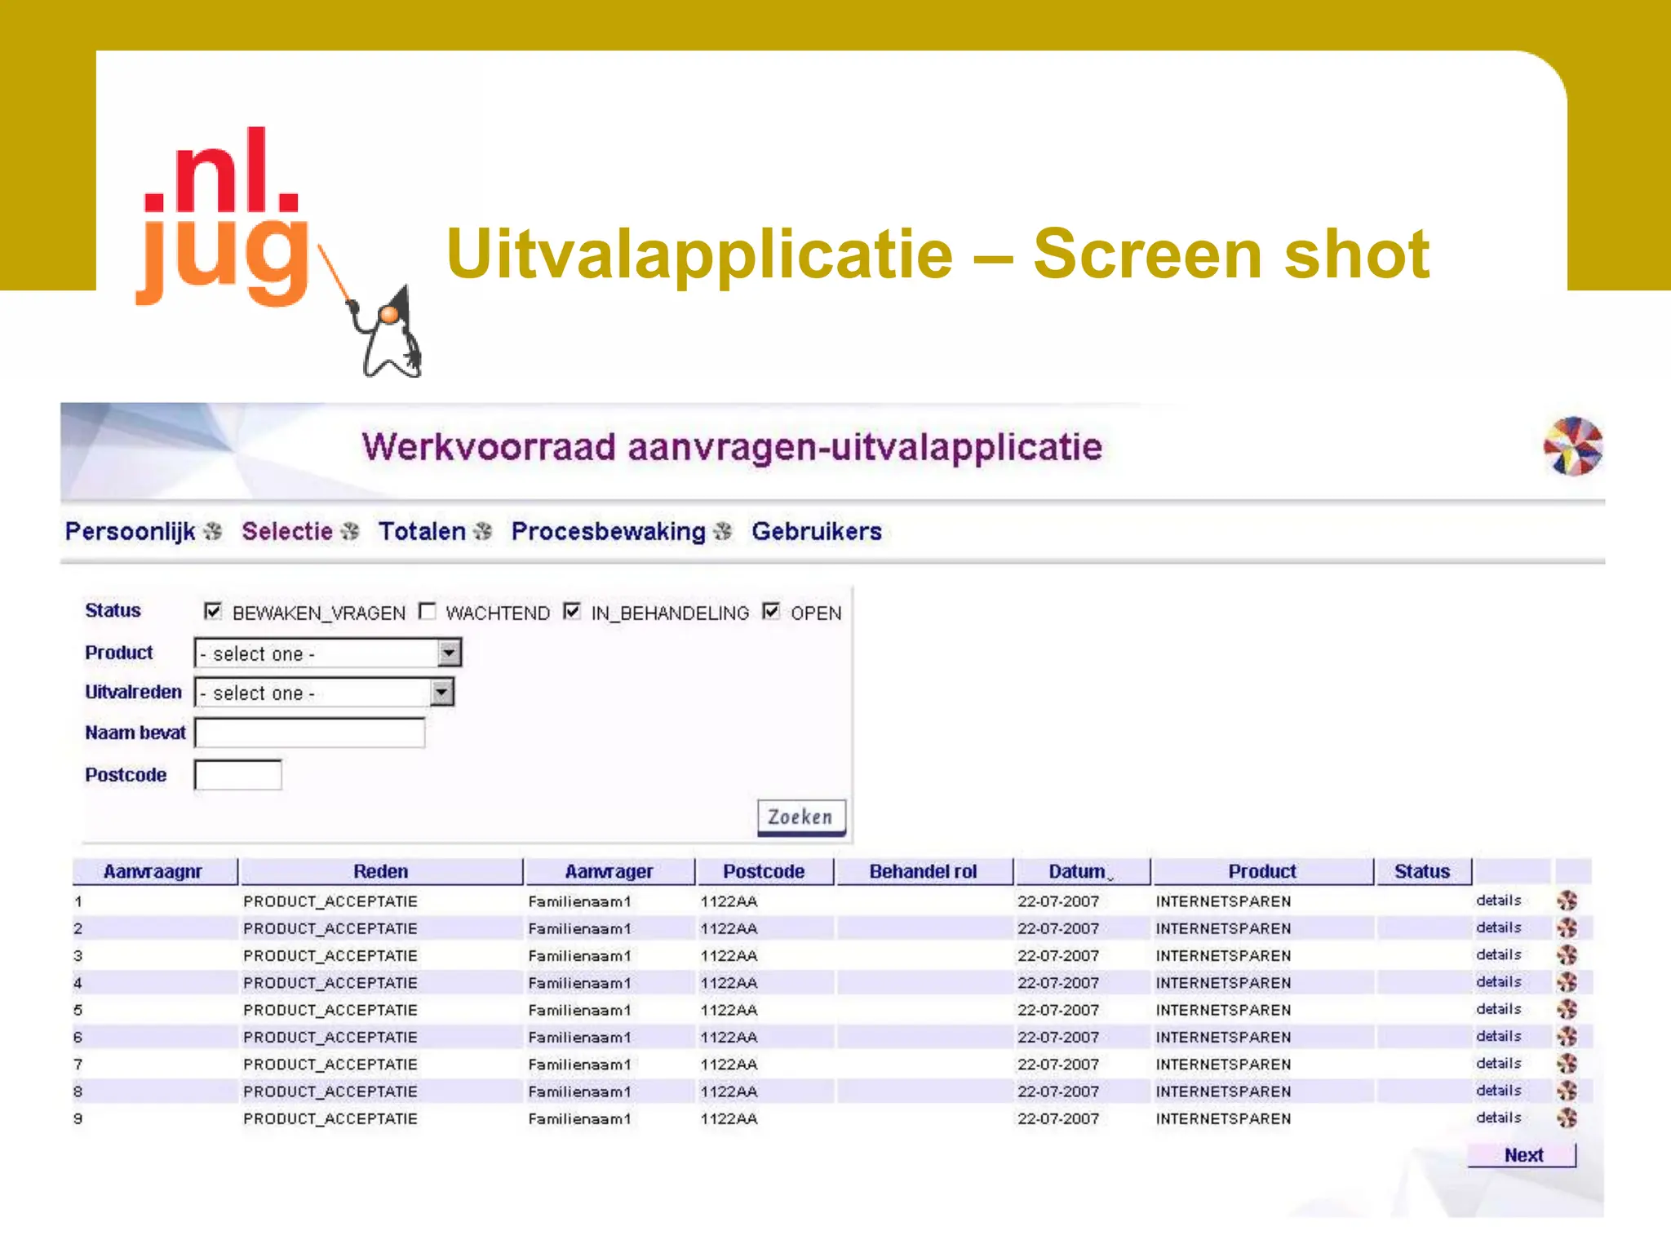Open the Selectie tab
The image size is (1671, 1253).
[287, 532]
